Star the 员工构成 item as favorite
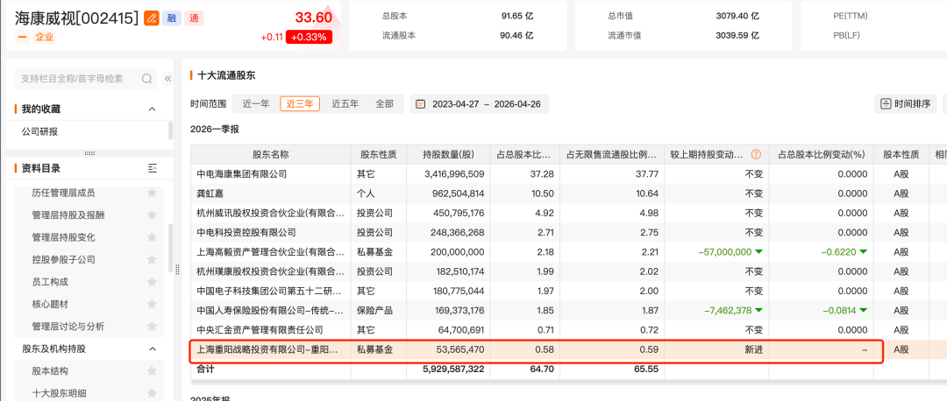 coord(153,282)
